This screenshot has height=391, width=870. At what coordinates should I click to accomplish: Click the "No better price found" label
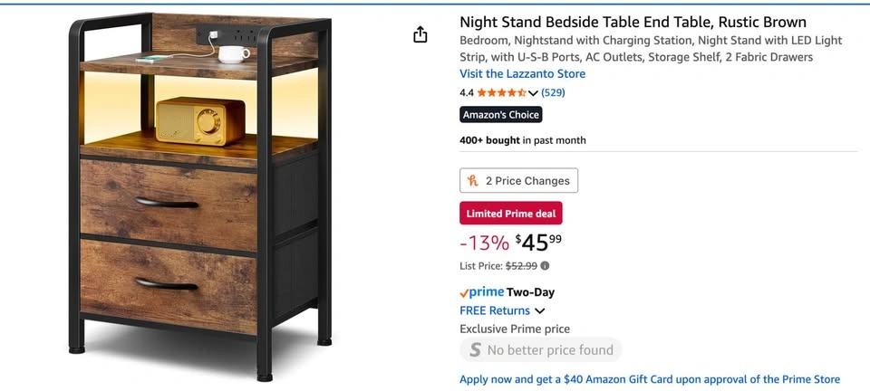tap(550, 350)
